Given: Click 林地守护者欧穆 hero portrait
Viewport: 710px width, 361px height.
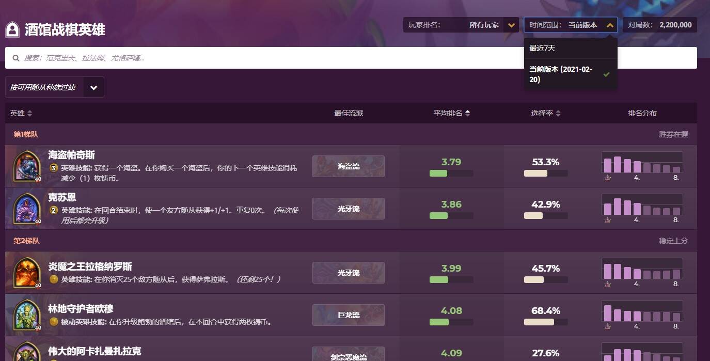Looking at the screenshot, I should pyautogui.click(x=27, y=315).
